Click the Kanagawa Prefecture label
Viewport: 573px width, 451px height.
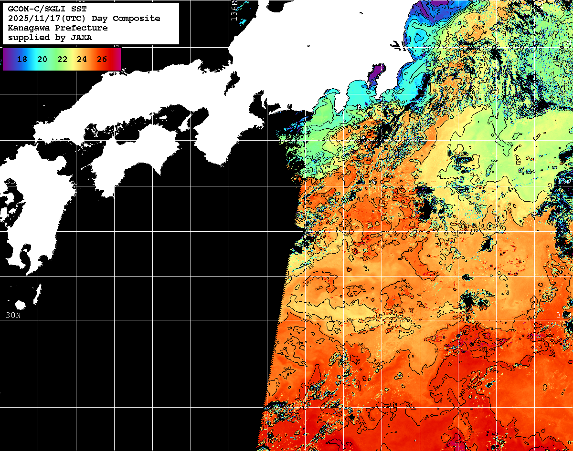tap(58, 28)
